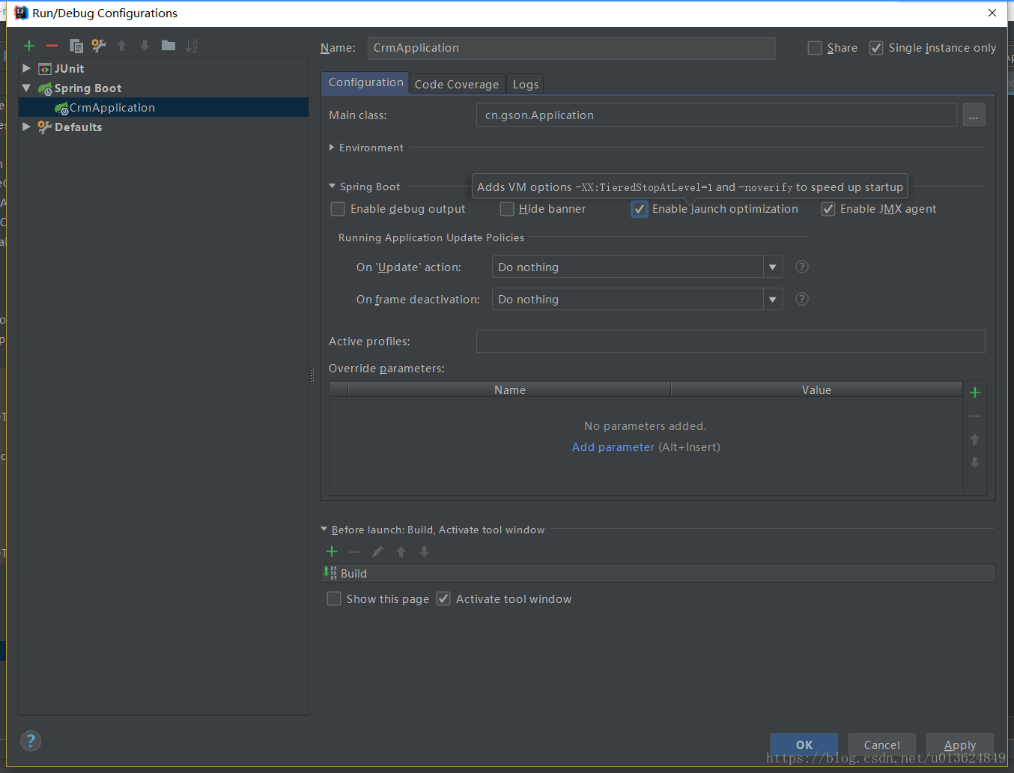
Task: Focus the Active profiles field
Action: click(730, 342)
